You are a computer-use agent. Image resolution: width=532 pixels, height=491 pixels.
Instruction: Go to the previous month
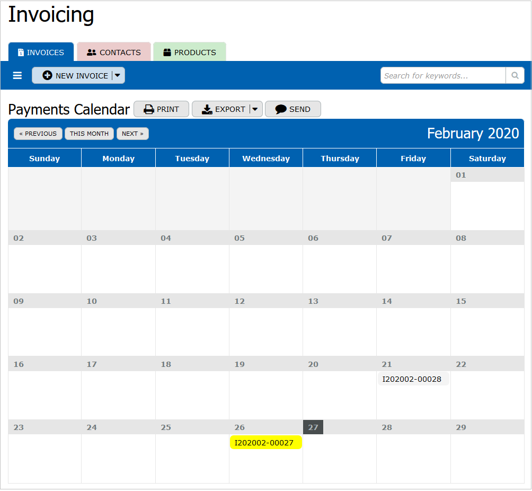[x=38, y=134]
